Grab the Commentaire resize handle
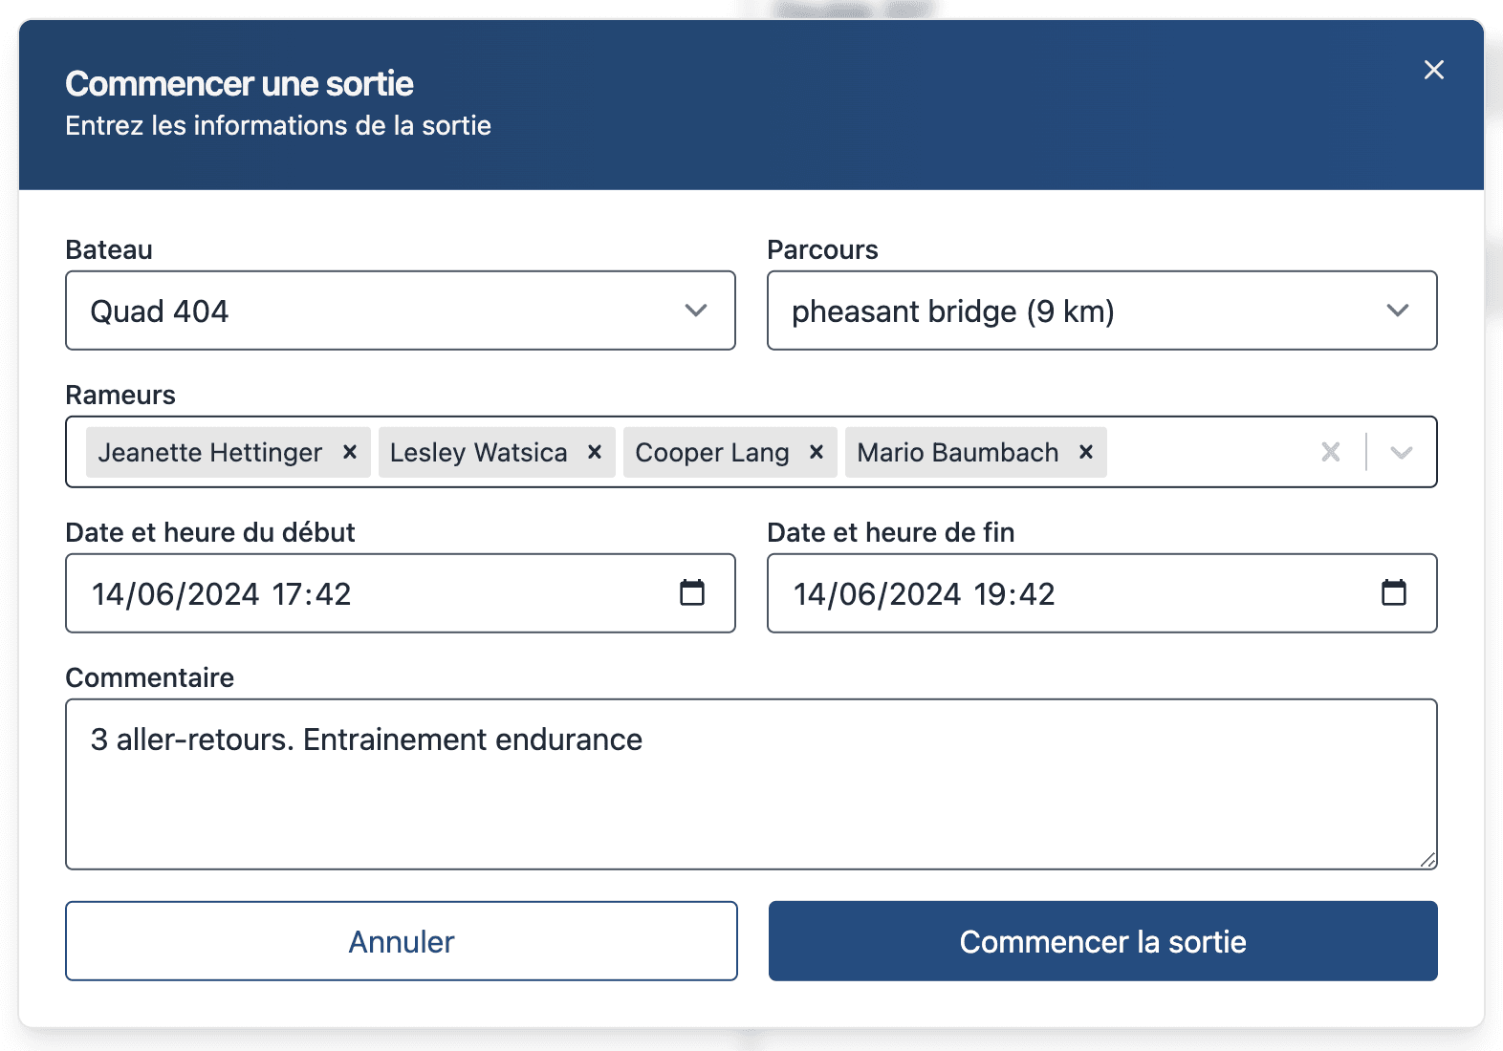Image resolution: width=1503 pixels, height=1051 pixels. click(1427, 860)
